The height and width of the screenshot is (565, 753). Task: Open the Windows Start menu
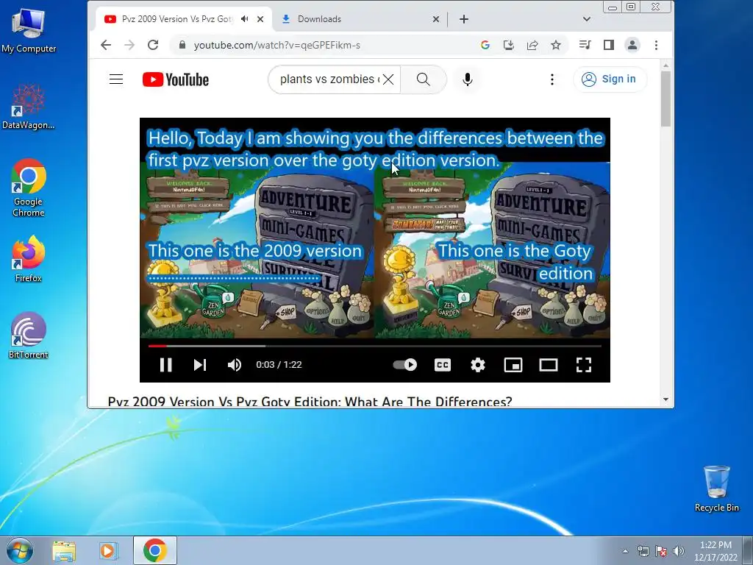pyautogui.click(x=19, y=550)
